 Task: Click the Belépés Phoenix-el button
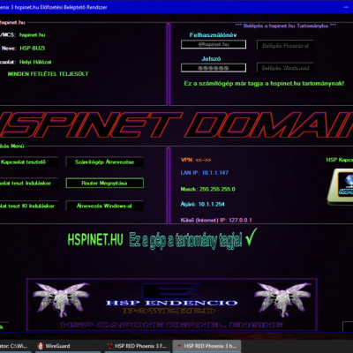point(285,46)
